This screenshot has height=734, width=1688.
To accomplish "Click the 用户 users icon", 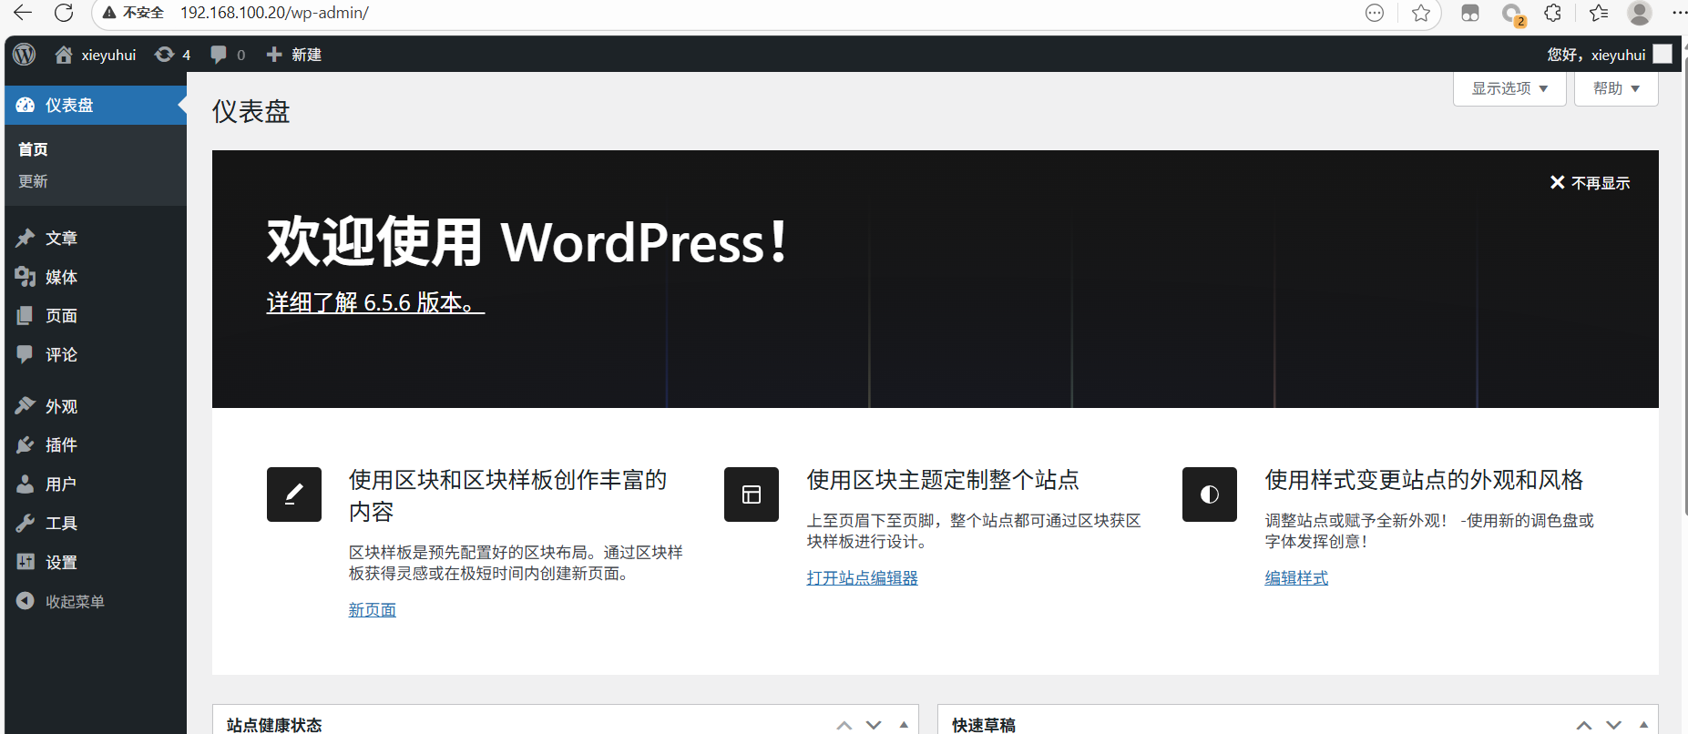I will click(x=26, y=484).
